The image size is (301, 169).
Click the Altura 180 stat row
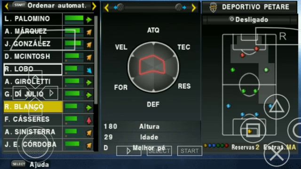coord(151,126)
